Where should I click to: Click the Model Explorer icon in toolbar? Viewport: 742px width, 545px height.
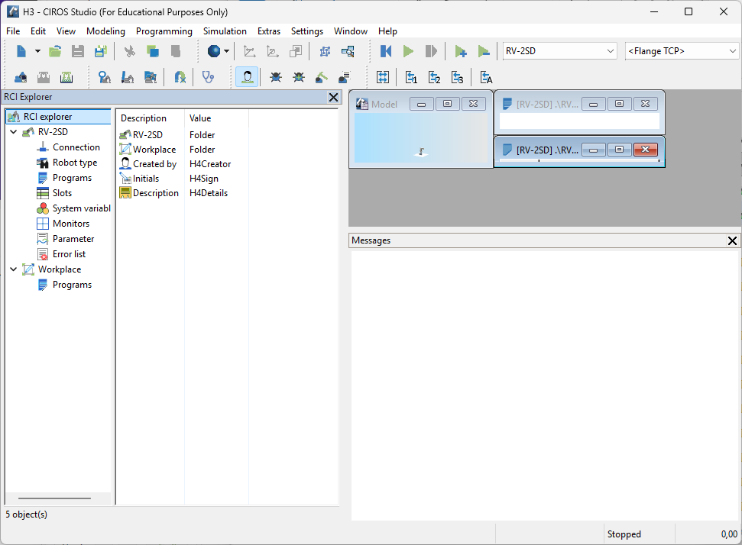tap(325, 51)
